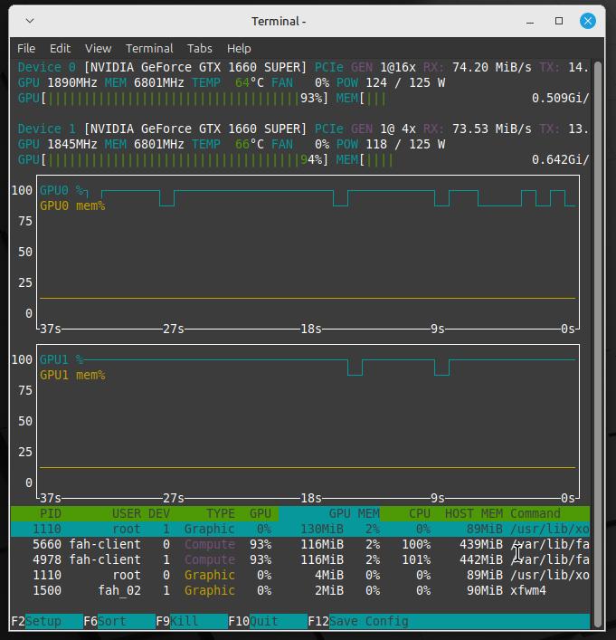The width and height of the screenshot is (616, 640).
Task: Close the Terminal window
Action: click(x=590, y=21)
